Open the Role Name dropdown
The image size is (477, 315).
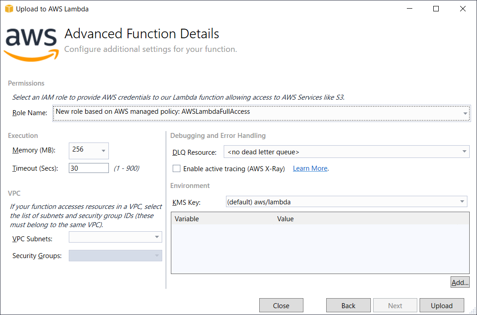click(x=262, y=113)
